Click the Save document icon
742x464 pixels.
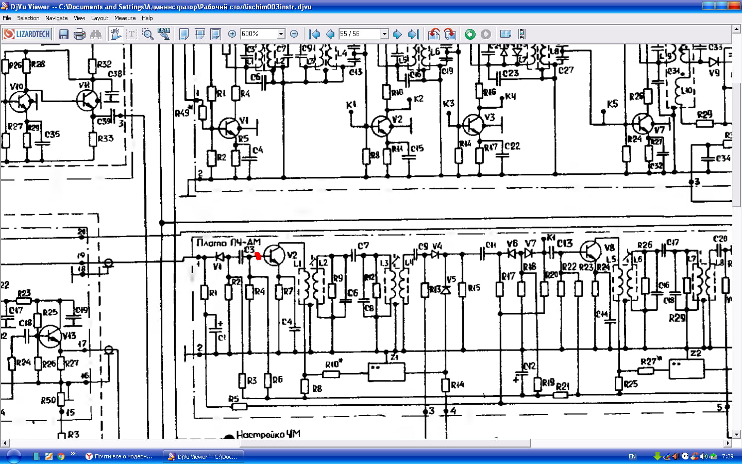64,34
